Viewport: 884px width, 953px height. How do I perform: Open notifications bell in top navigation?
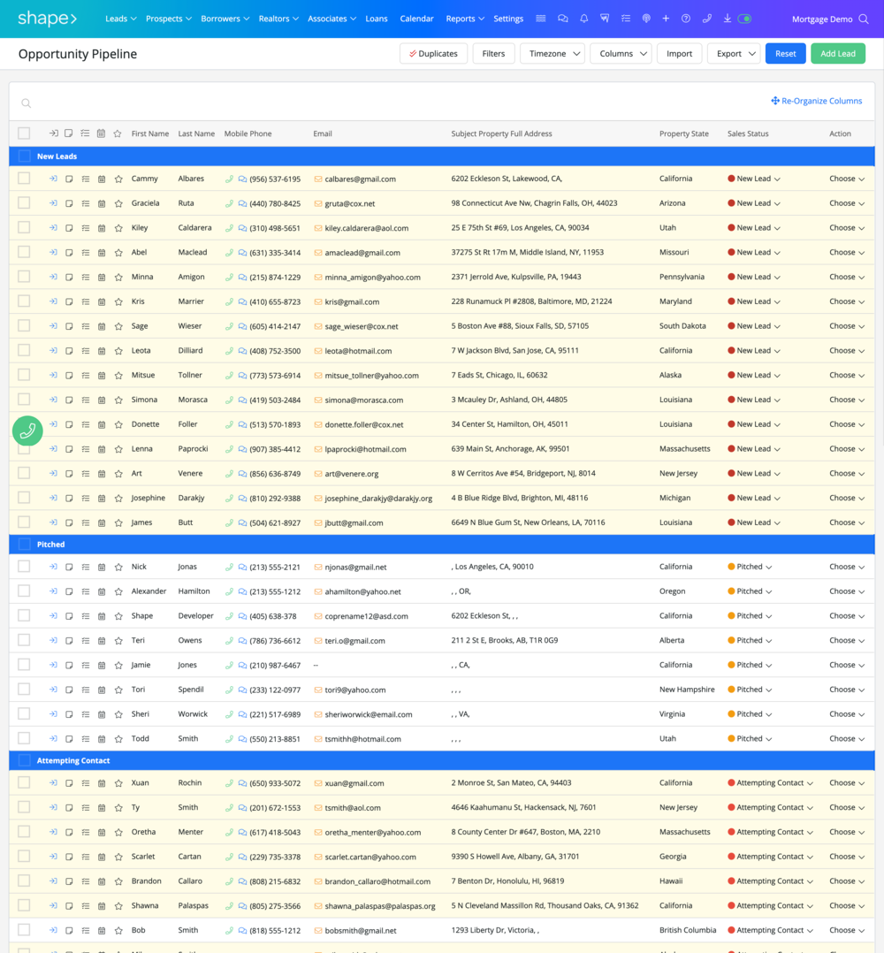[583, 19]
